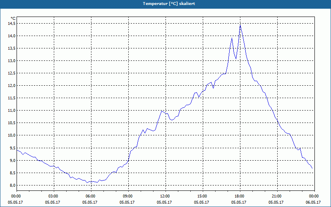Image resolution: width=331 pixels, height=207 pixels.
Task: Click the 14,0 y-axis label
Action: coord(12,36)
